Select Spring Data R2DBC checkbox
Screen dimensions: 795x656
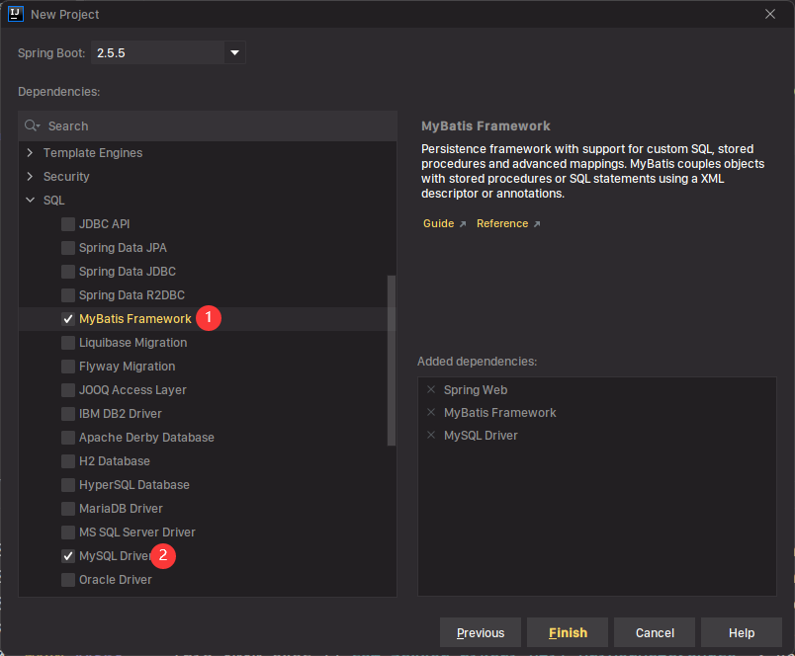pyautogui.click(x=68, y=294)
